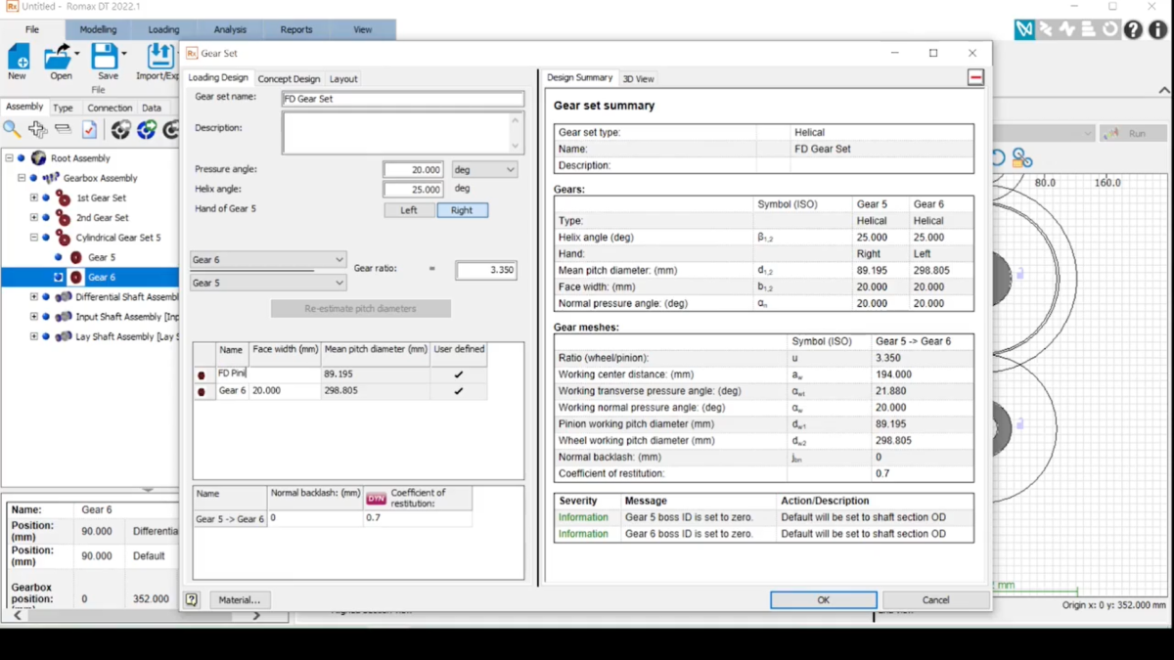This screenshot has height=660, width=1174.
Task: Click the grey bearing icon in assembly toolbar
Action: 120,129
